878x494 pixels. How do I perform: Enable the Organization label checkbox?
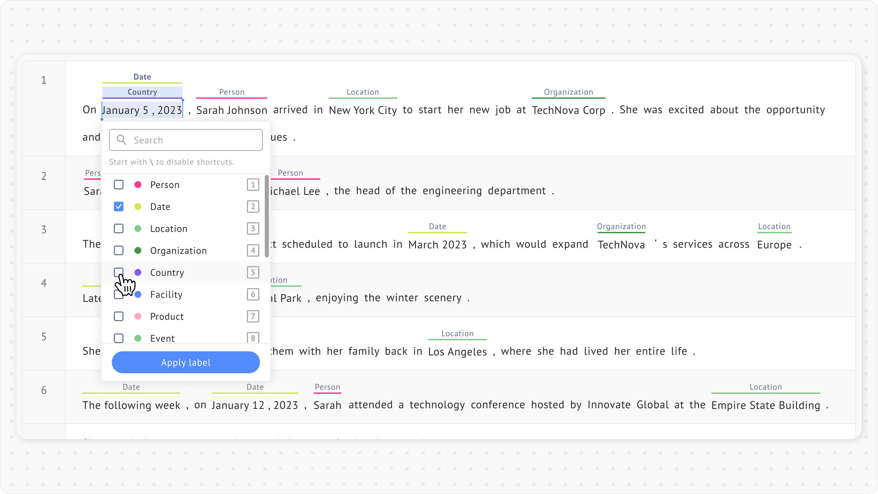[119, 250]
